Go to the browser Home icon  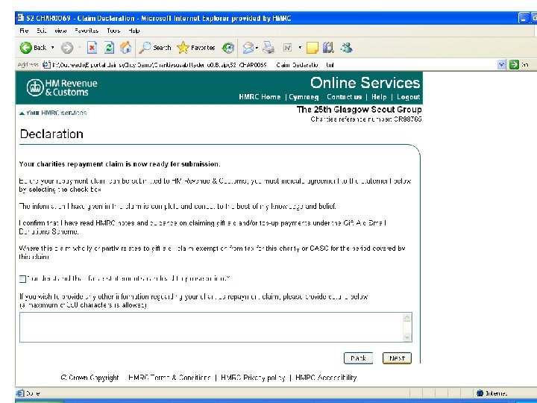click(126, 48)
